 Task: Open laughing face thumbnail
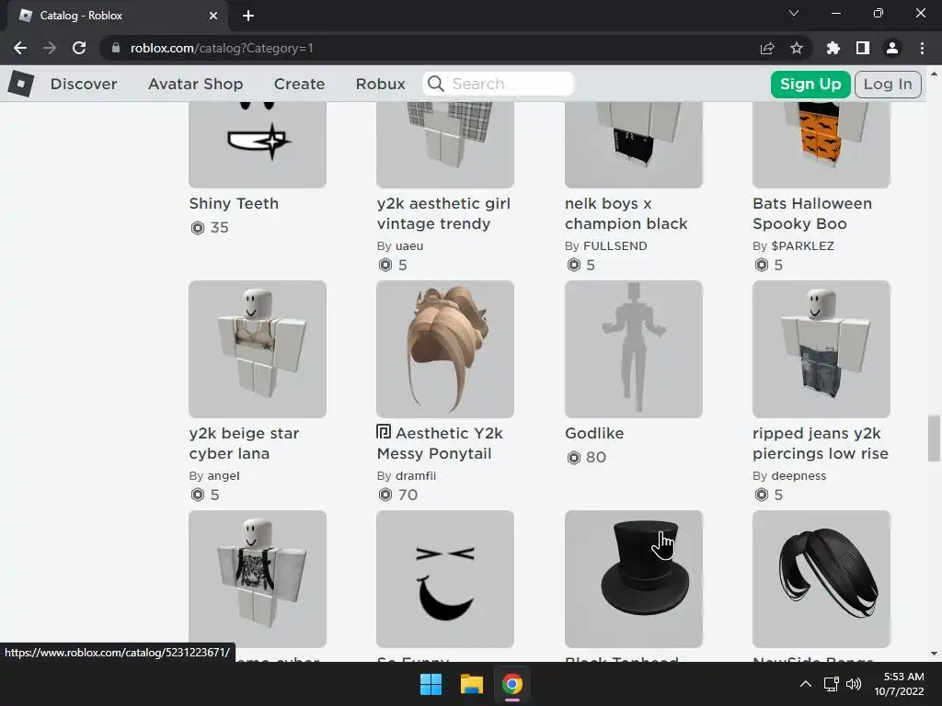pos(445,579)
